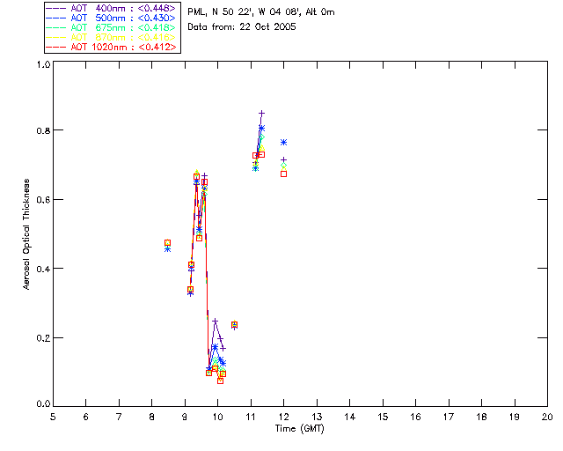Click the x-axis tick label 20

(547, 417)
